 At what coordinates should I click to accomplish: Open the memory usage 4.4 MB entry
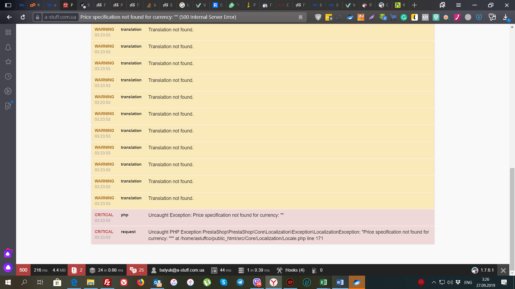(59, 270)
